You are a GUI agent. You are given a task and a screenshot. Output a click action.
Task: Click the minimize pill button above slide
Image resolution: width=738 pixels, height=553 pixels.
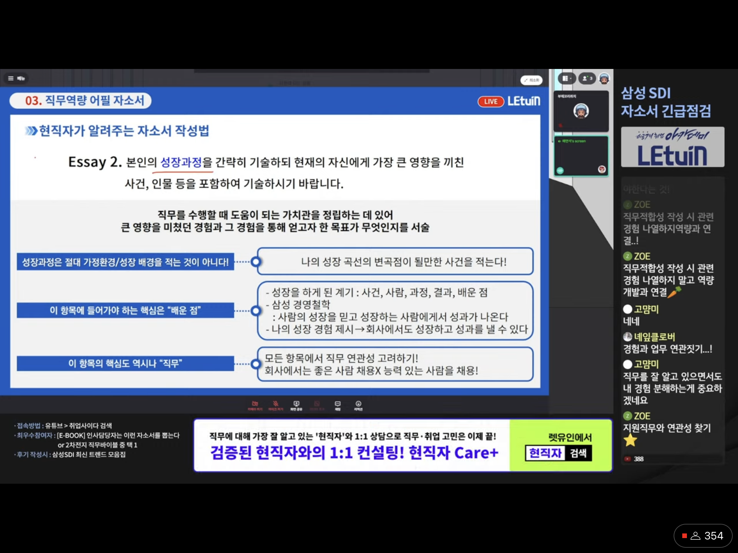532,80
